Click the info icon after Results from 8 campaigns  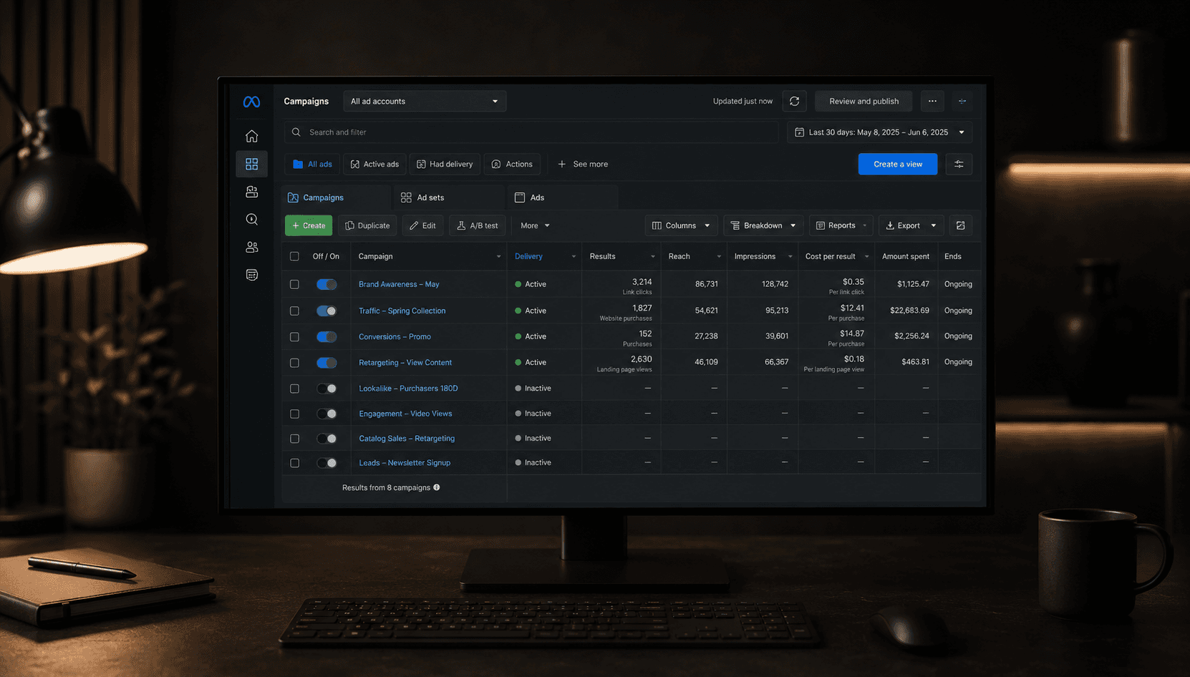[x=437, y=487]
